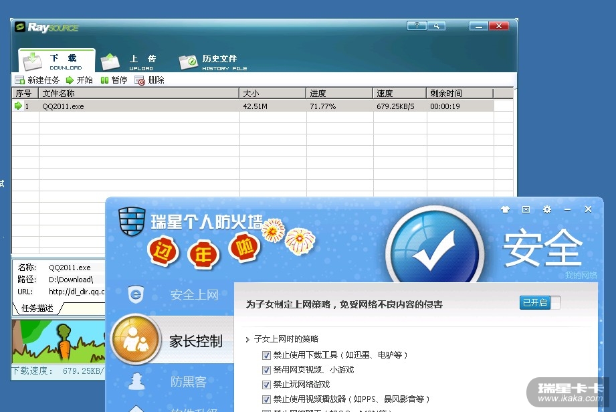This screenshot has width=616, height=412.
Task: Click the 679.25KB/S speed cell
Action: [x=395, y=106]
